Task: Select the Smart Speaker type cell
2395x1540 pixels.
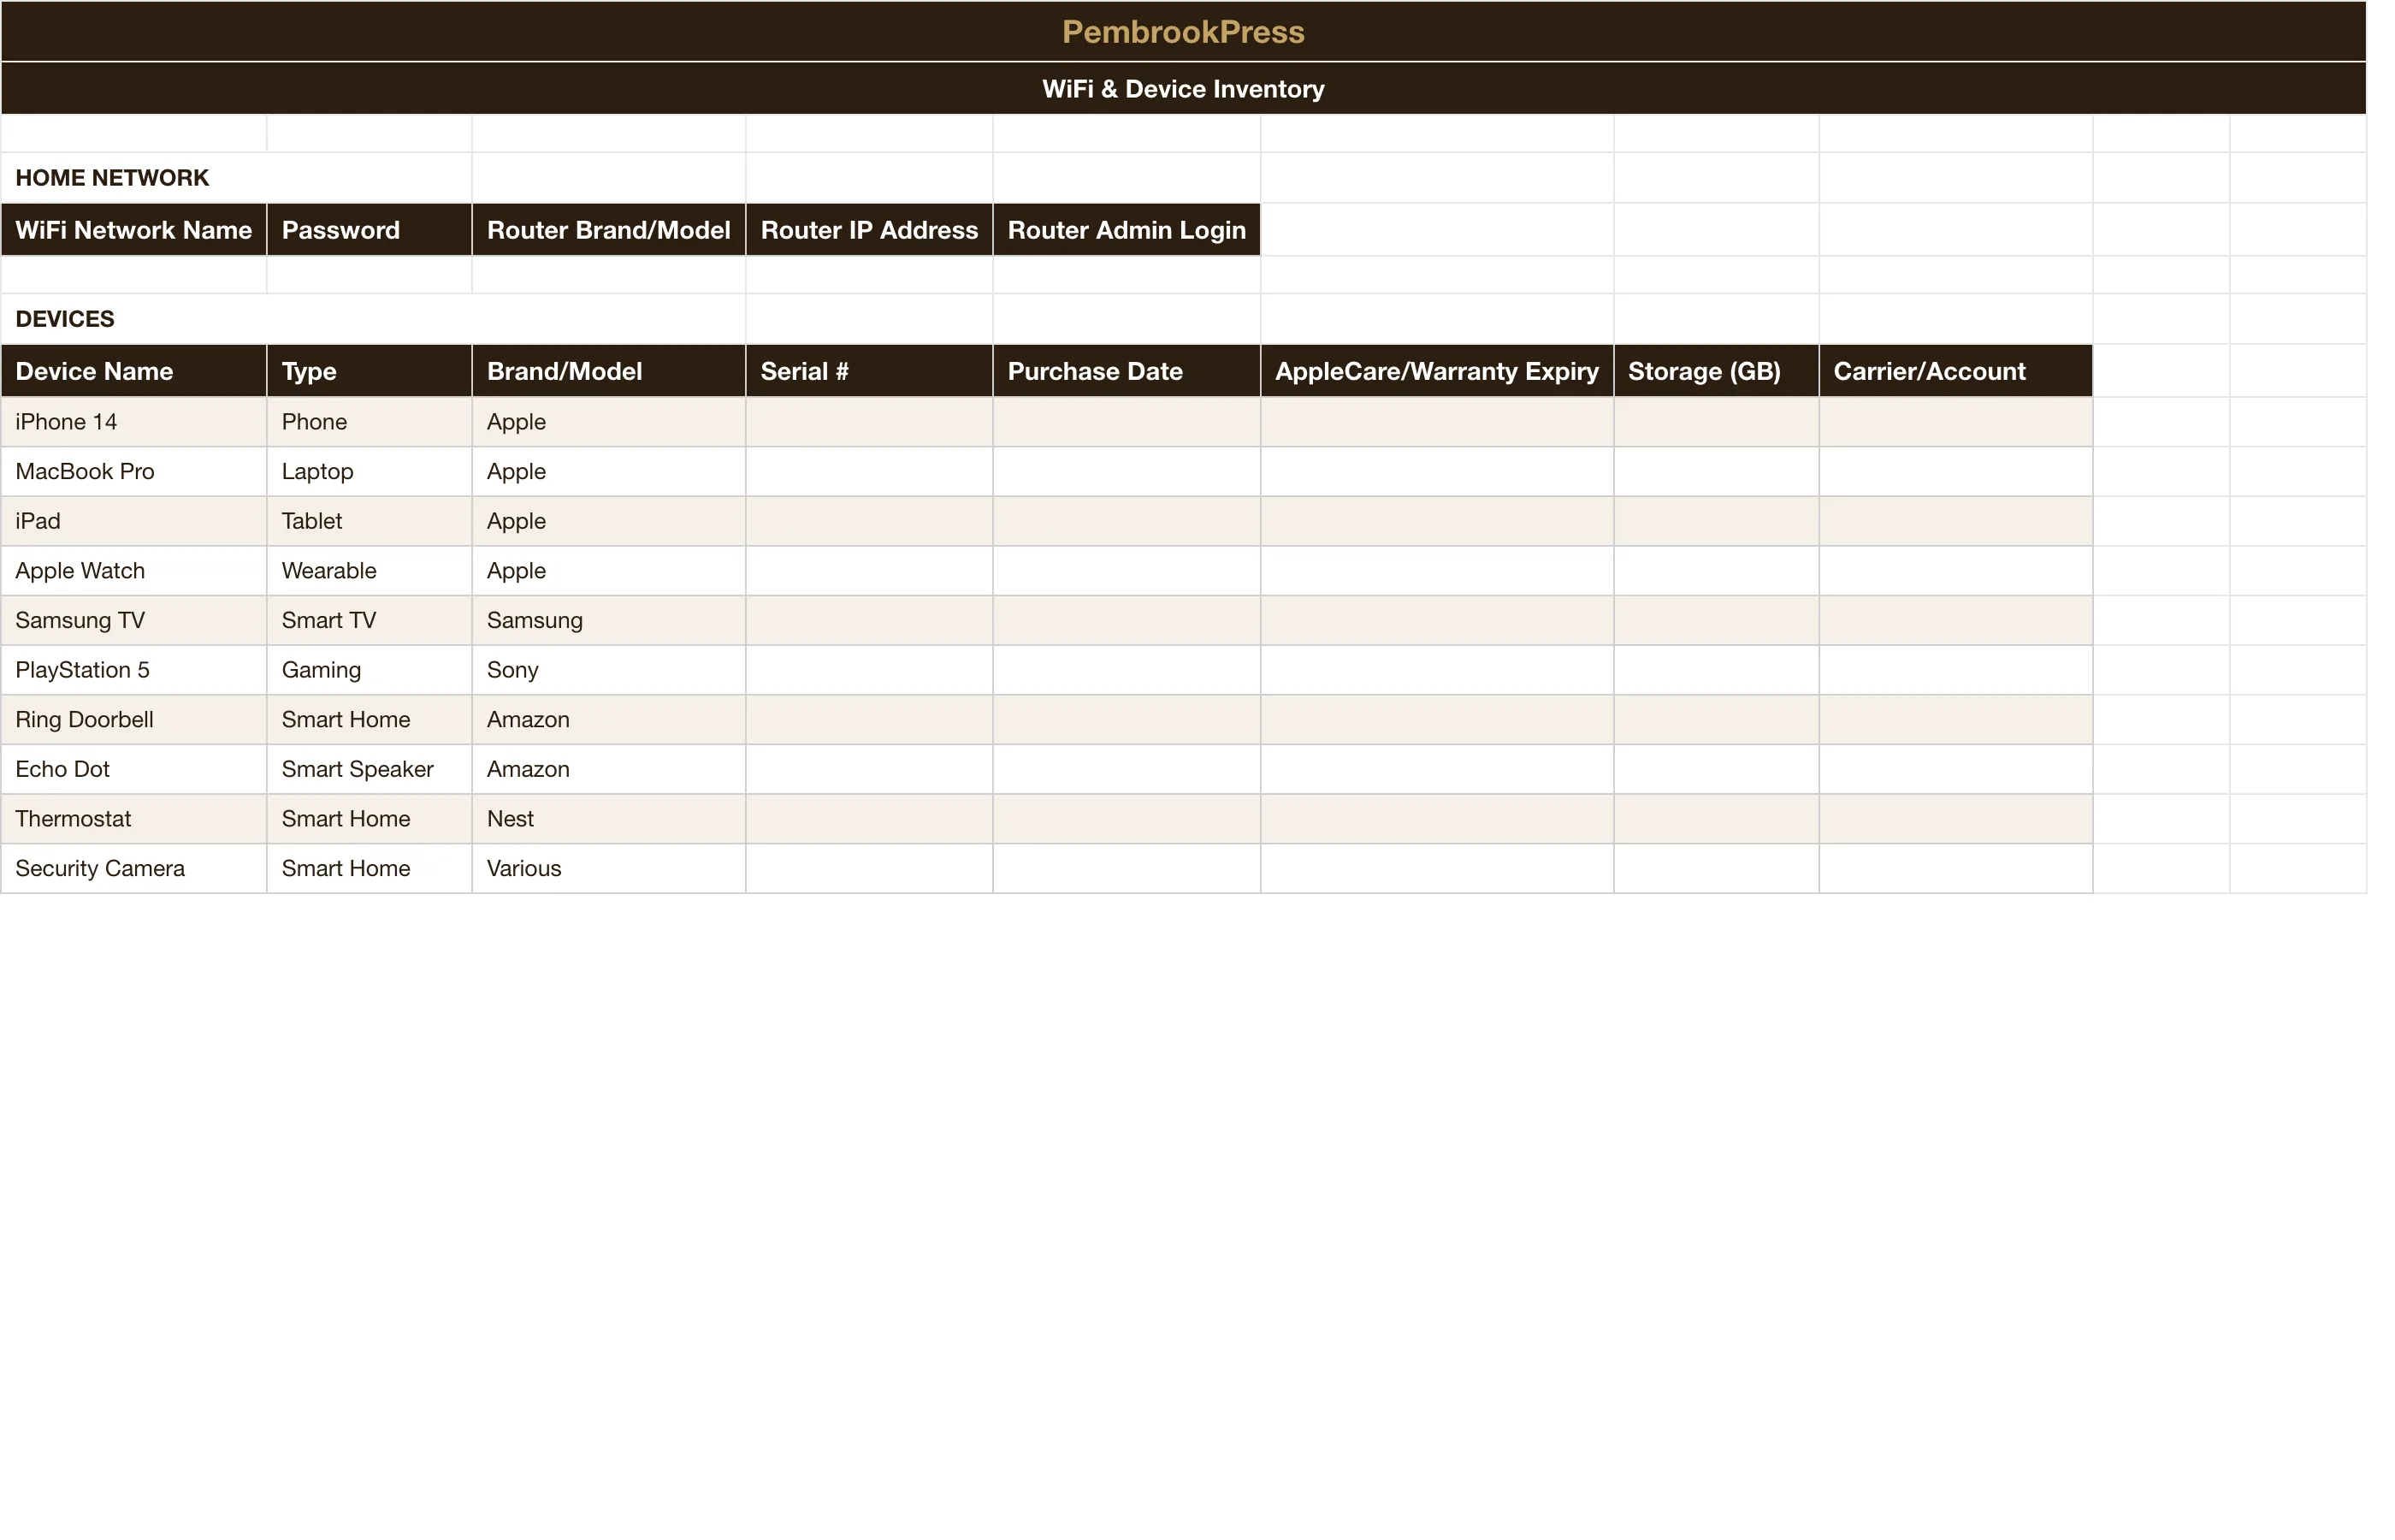Action: pos(369,769)
